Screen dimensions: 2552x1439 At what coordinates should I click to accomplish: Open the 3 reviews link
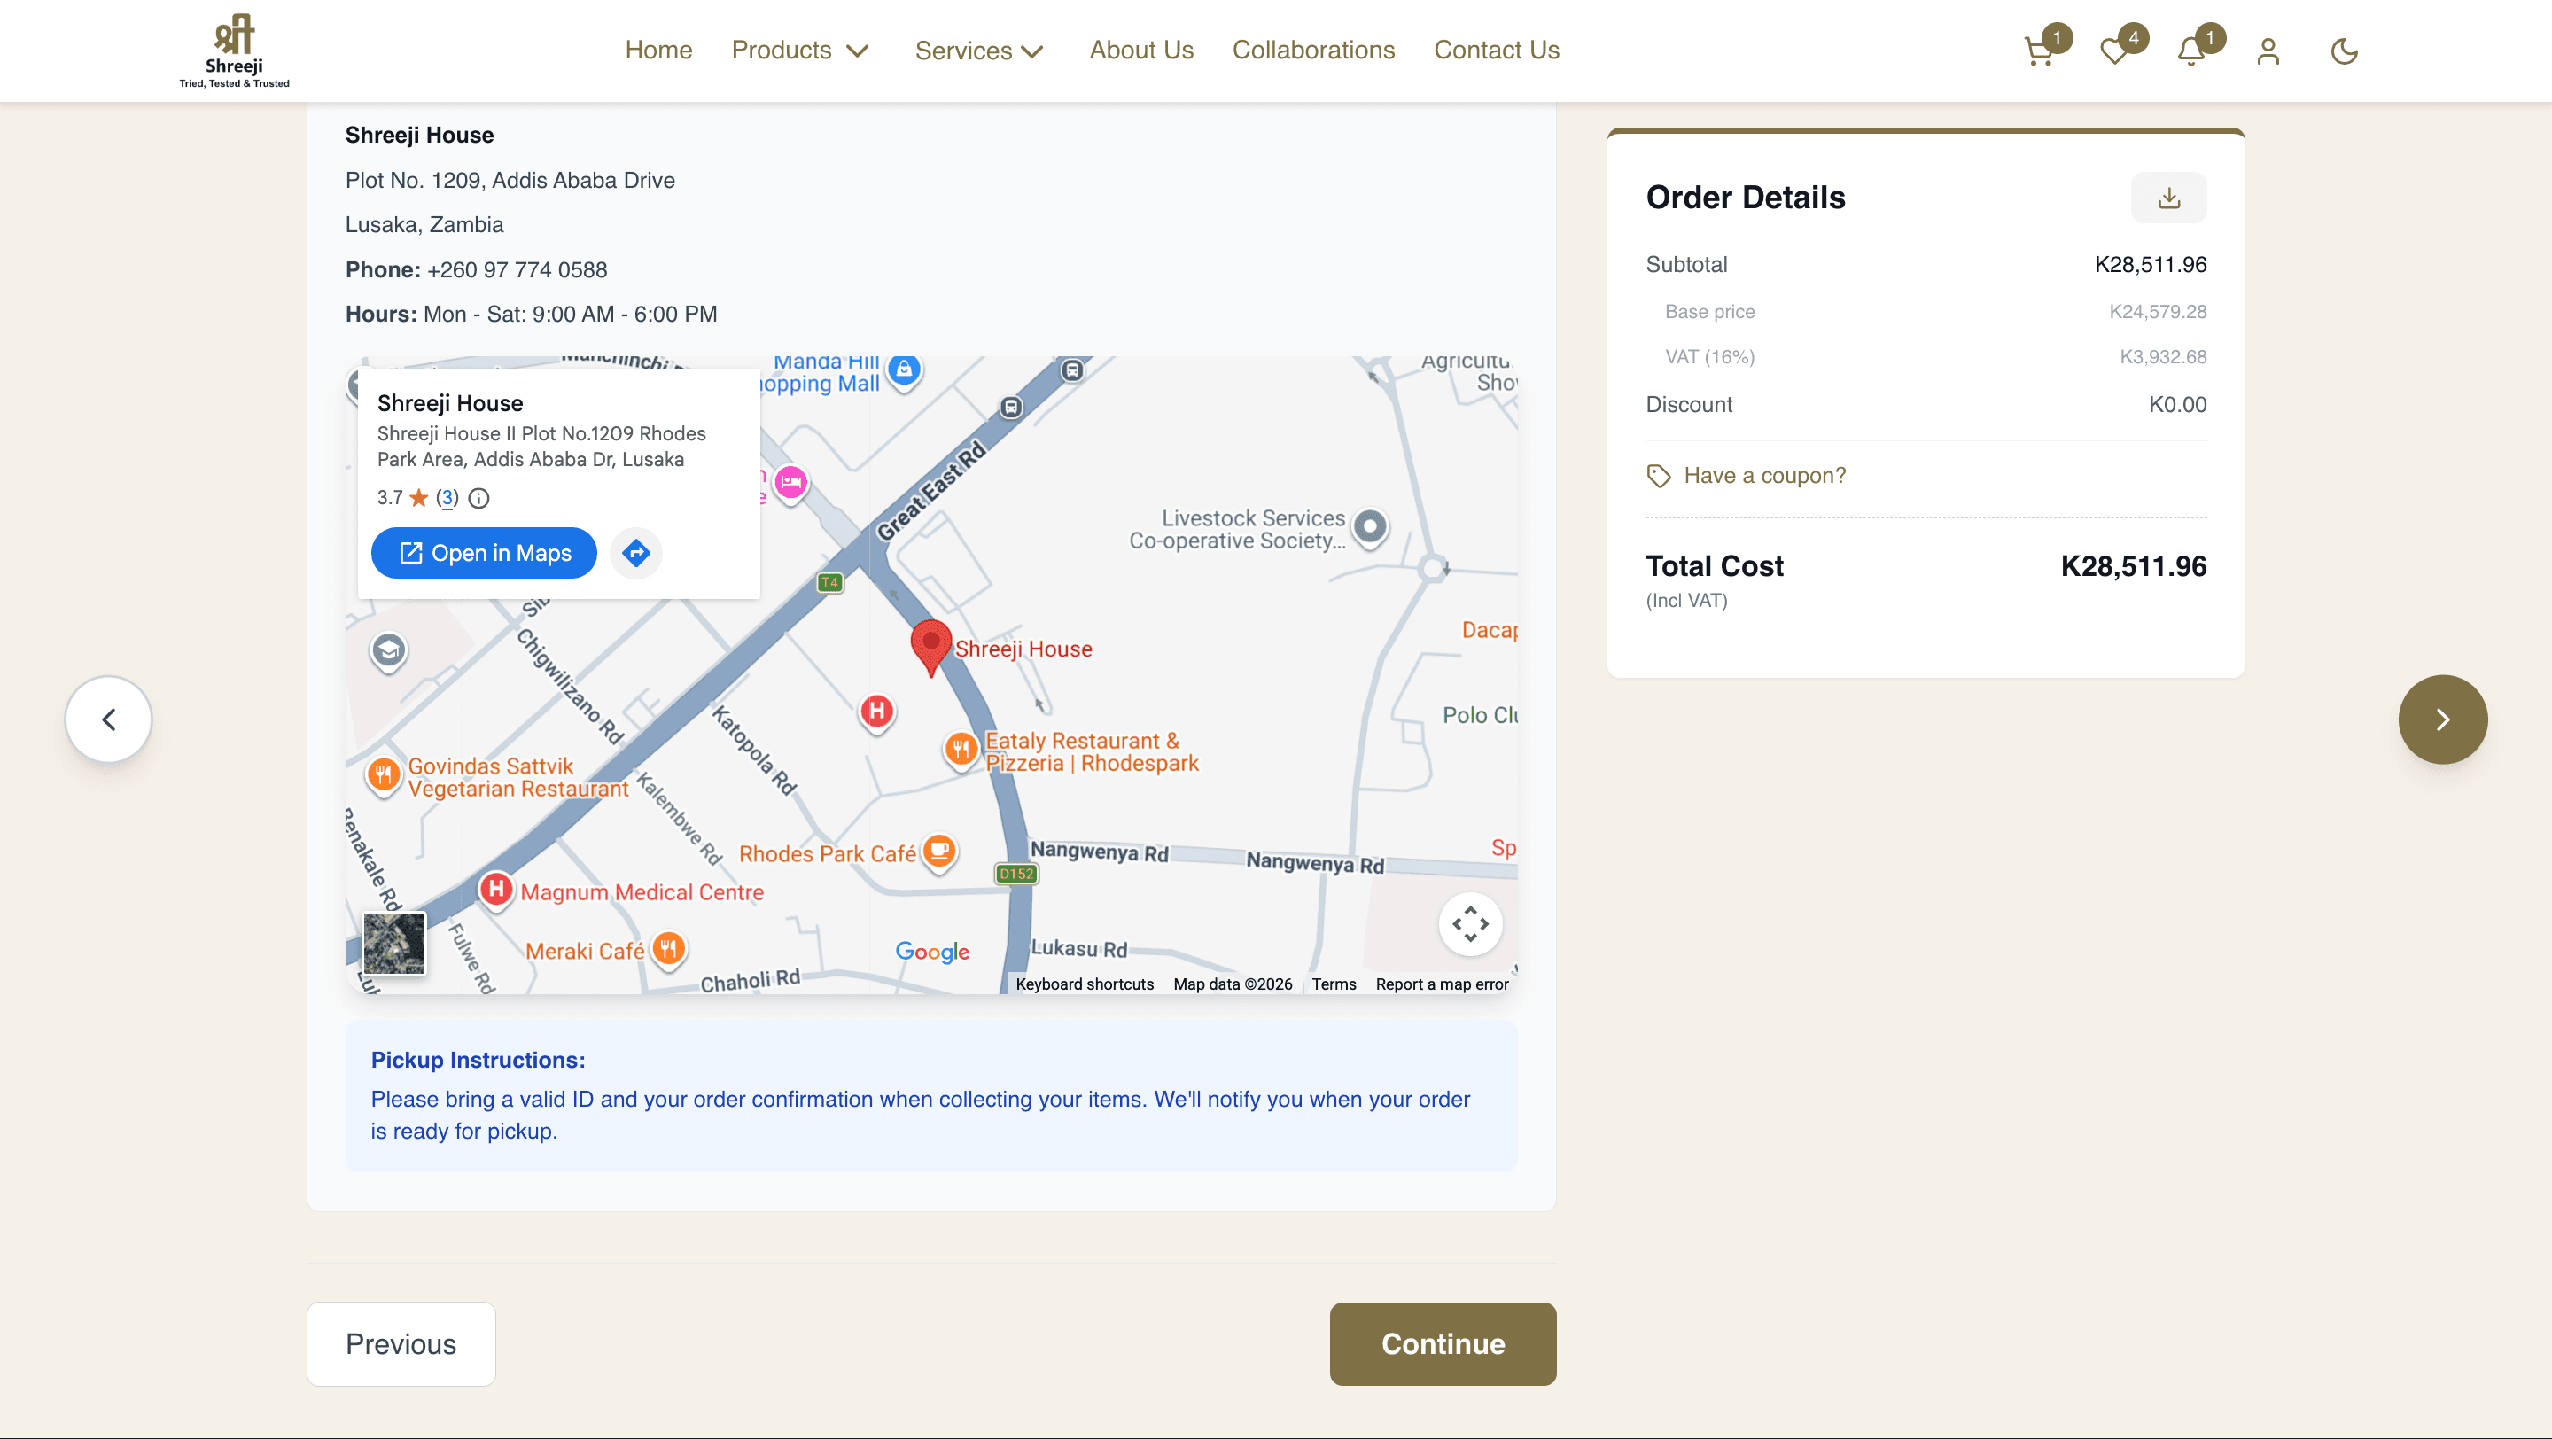[x=447, y=498]
